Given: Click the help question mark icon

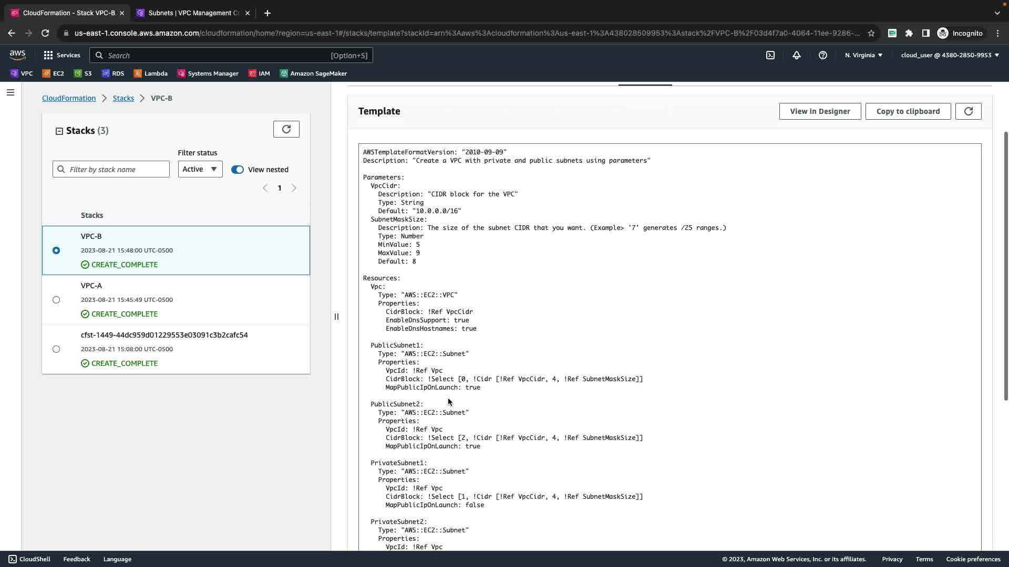Looking at the screenshot, I should (822, 55).
